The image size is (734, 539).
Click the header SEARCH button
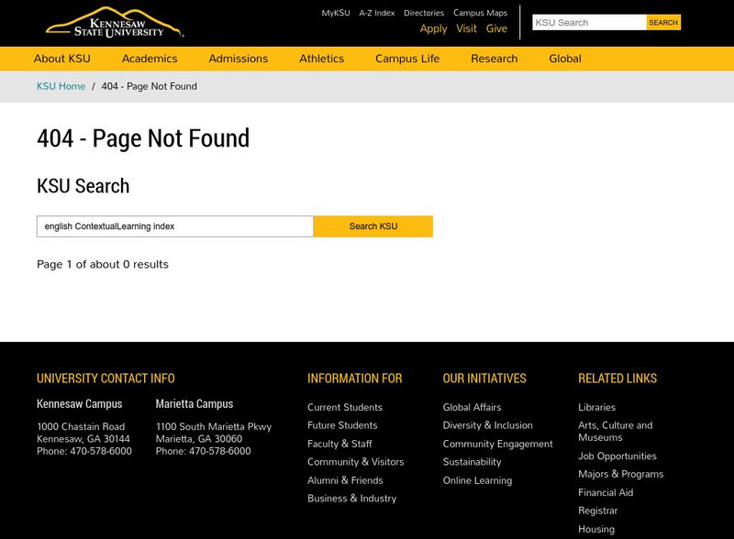click(x=663, y=22)
